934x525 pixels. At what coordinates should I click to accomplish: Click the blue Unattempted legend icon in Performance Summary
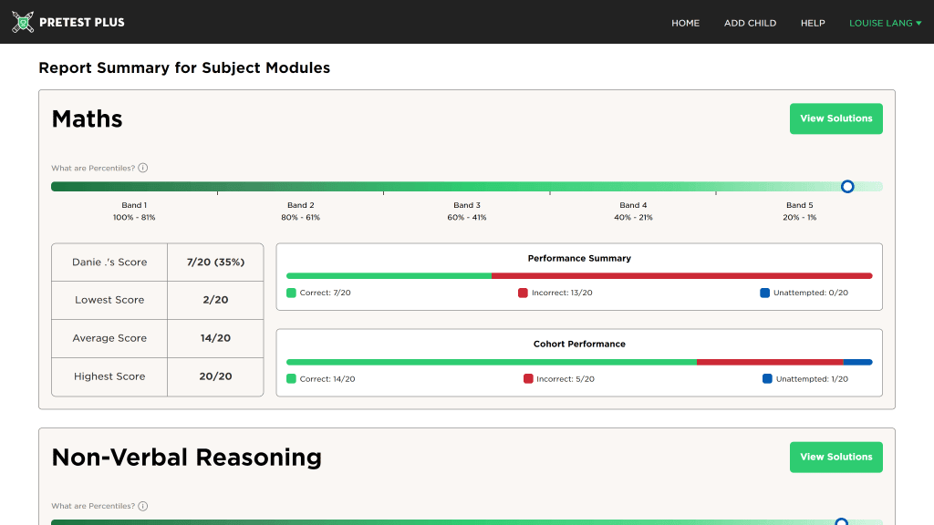tap(765, 293)
